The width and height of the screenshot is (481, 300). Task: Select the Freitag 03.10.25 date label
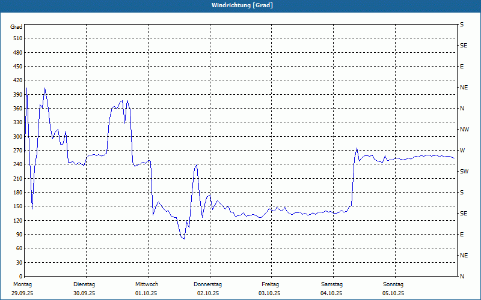[x=271, y=289]
